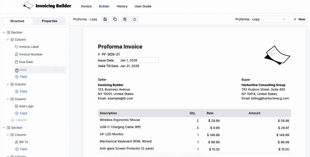Switch to the Structure tab
This screenshot has height=157, width=310.
(17, 21)
